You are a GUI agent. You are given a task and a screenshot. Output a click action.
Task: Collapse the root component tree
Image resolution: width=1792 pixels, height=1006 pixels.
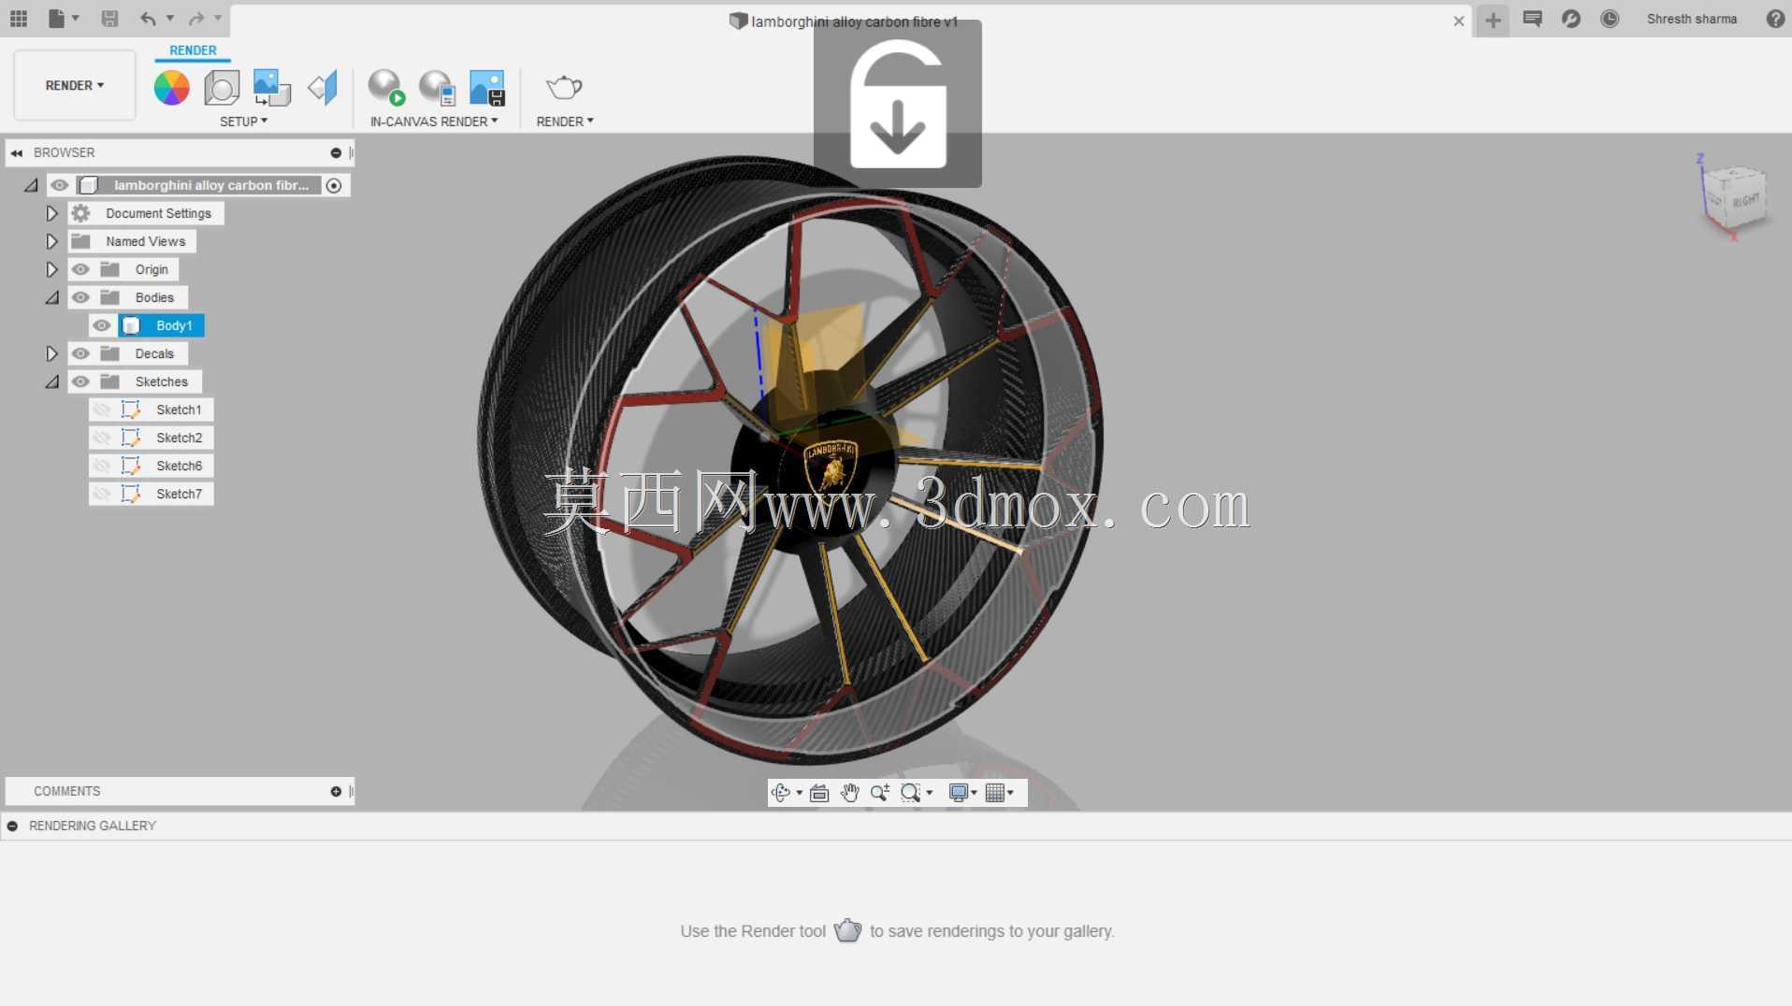point(31,185)
